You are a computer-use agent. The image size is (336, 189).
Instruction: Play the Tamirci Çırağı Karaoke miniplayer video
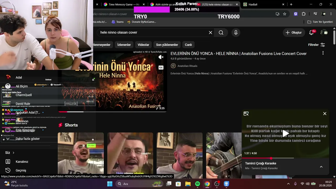coord(285,133)
